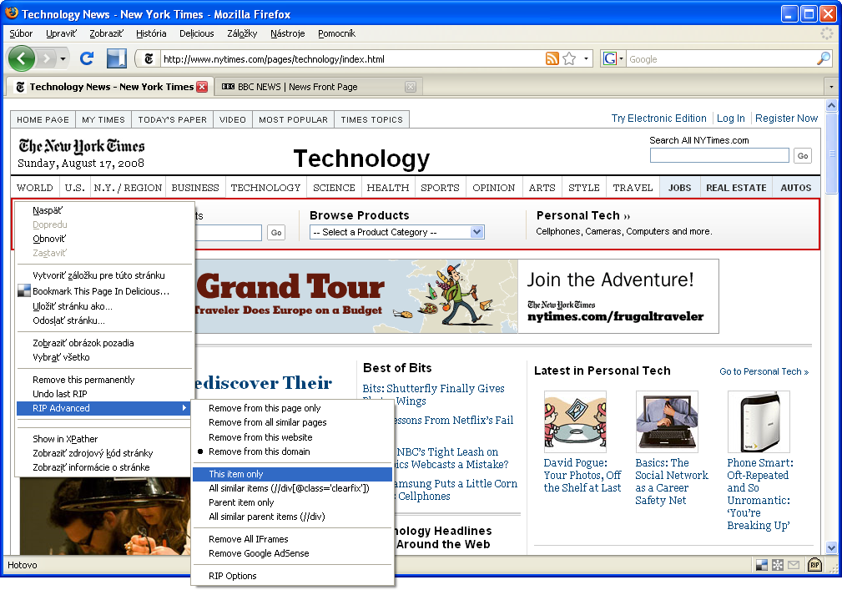
Task: Switch to BBC NEWS Front Page tab
Action: (319, 87)
